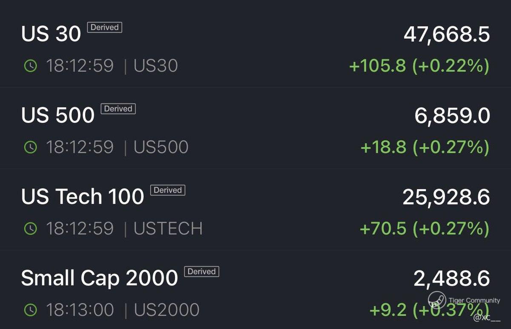Click the 47,668.5 price value
This screenshot has width=511, height=329.
(x=446, y=35)
